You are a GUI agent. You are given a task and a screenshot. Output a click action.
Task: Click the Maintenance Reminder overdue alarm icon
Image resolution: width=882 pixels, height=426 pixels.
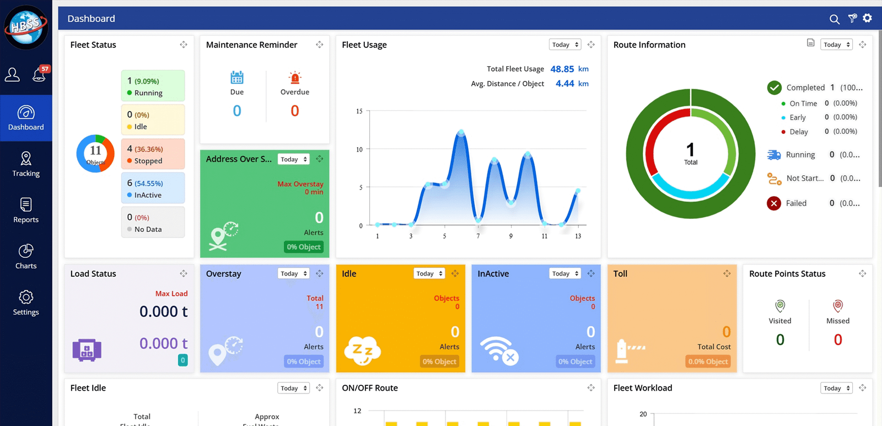coord(295,78)
